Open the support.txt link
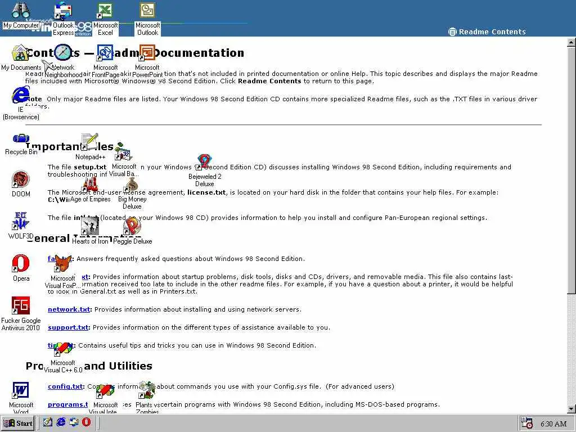This screenshot has height=432, width=576. (x=68, y=328)
